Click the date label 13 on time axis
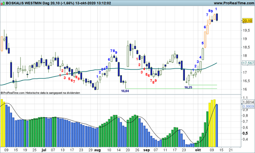This screenshot has width=255, height=153. (63, 150)
